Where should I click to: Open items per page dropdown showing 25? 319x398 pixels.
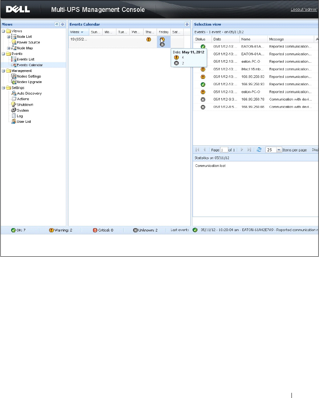pyautogui.click(x=279, y=150)
